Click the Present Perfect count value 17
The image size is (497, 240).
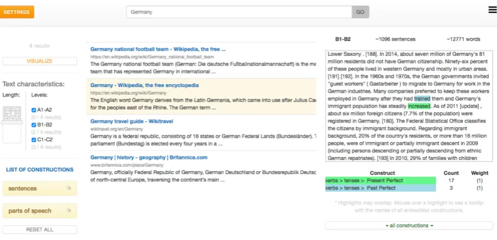point(451,181)
